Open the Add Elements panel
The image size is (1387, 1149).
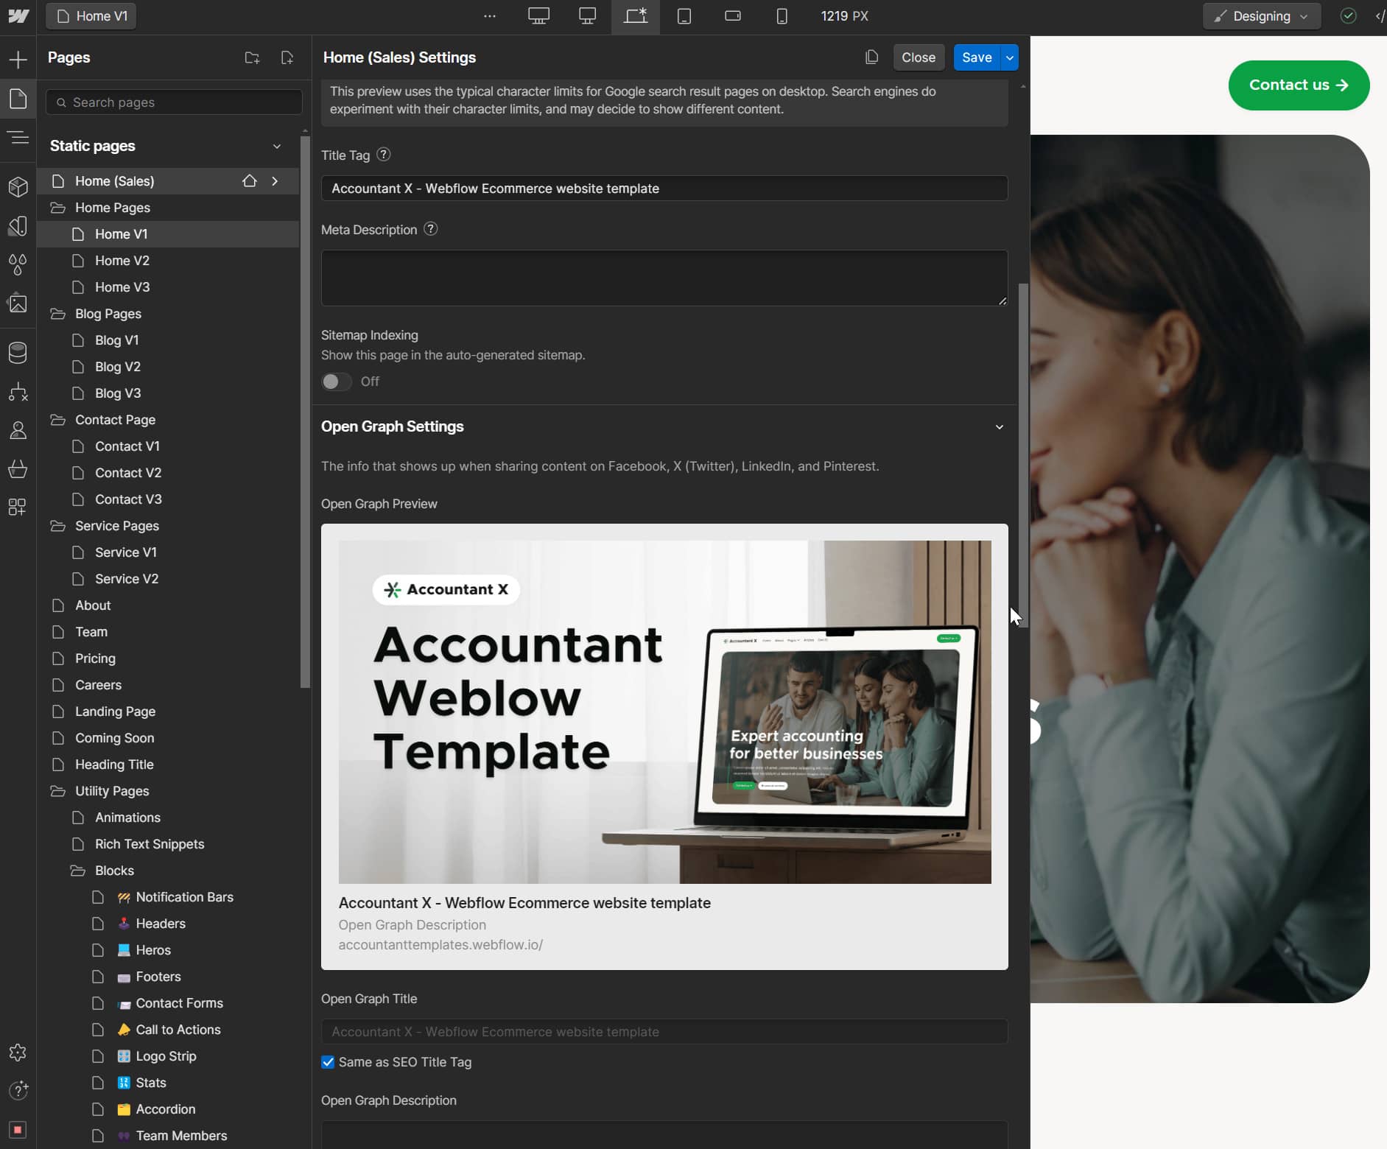coord(18,59)
